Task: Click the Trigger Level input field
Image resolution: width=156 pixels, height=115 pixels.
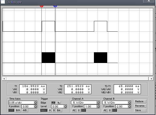Action: [x=57, y=106]
